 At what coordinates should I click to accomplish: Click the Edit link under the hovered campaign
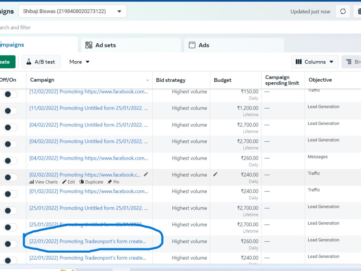(x=69, y=182)
